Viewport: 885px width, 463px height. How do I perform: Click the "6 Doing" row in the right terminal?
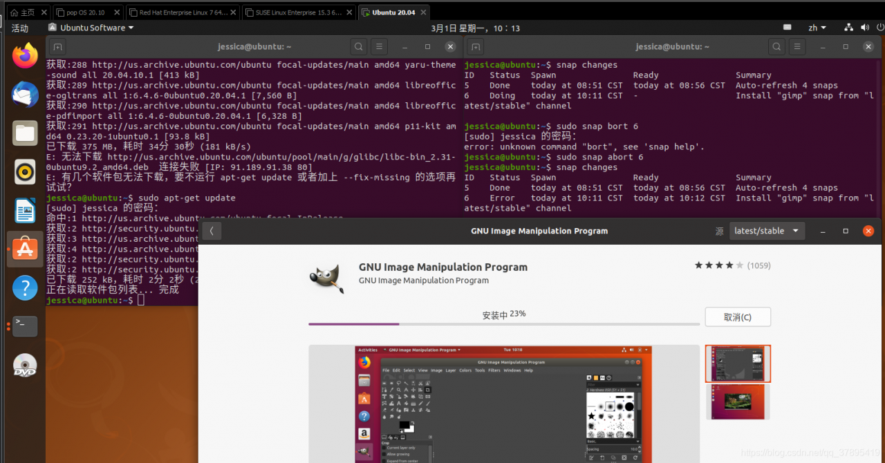[669, 101]
